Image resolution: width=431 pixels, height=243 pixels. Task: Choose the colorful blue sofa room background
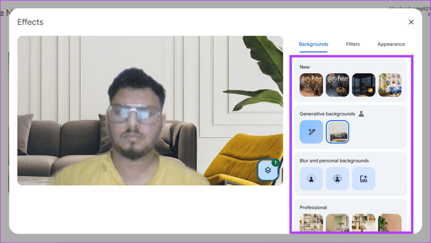(390, 85)
